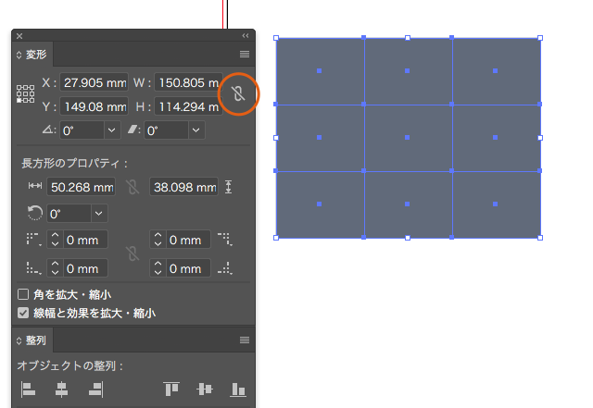Viewport: 593px width, 408px height.
Task: Click the 長方形のプロパティ label
Action: click(x=74, y=163)
